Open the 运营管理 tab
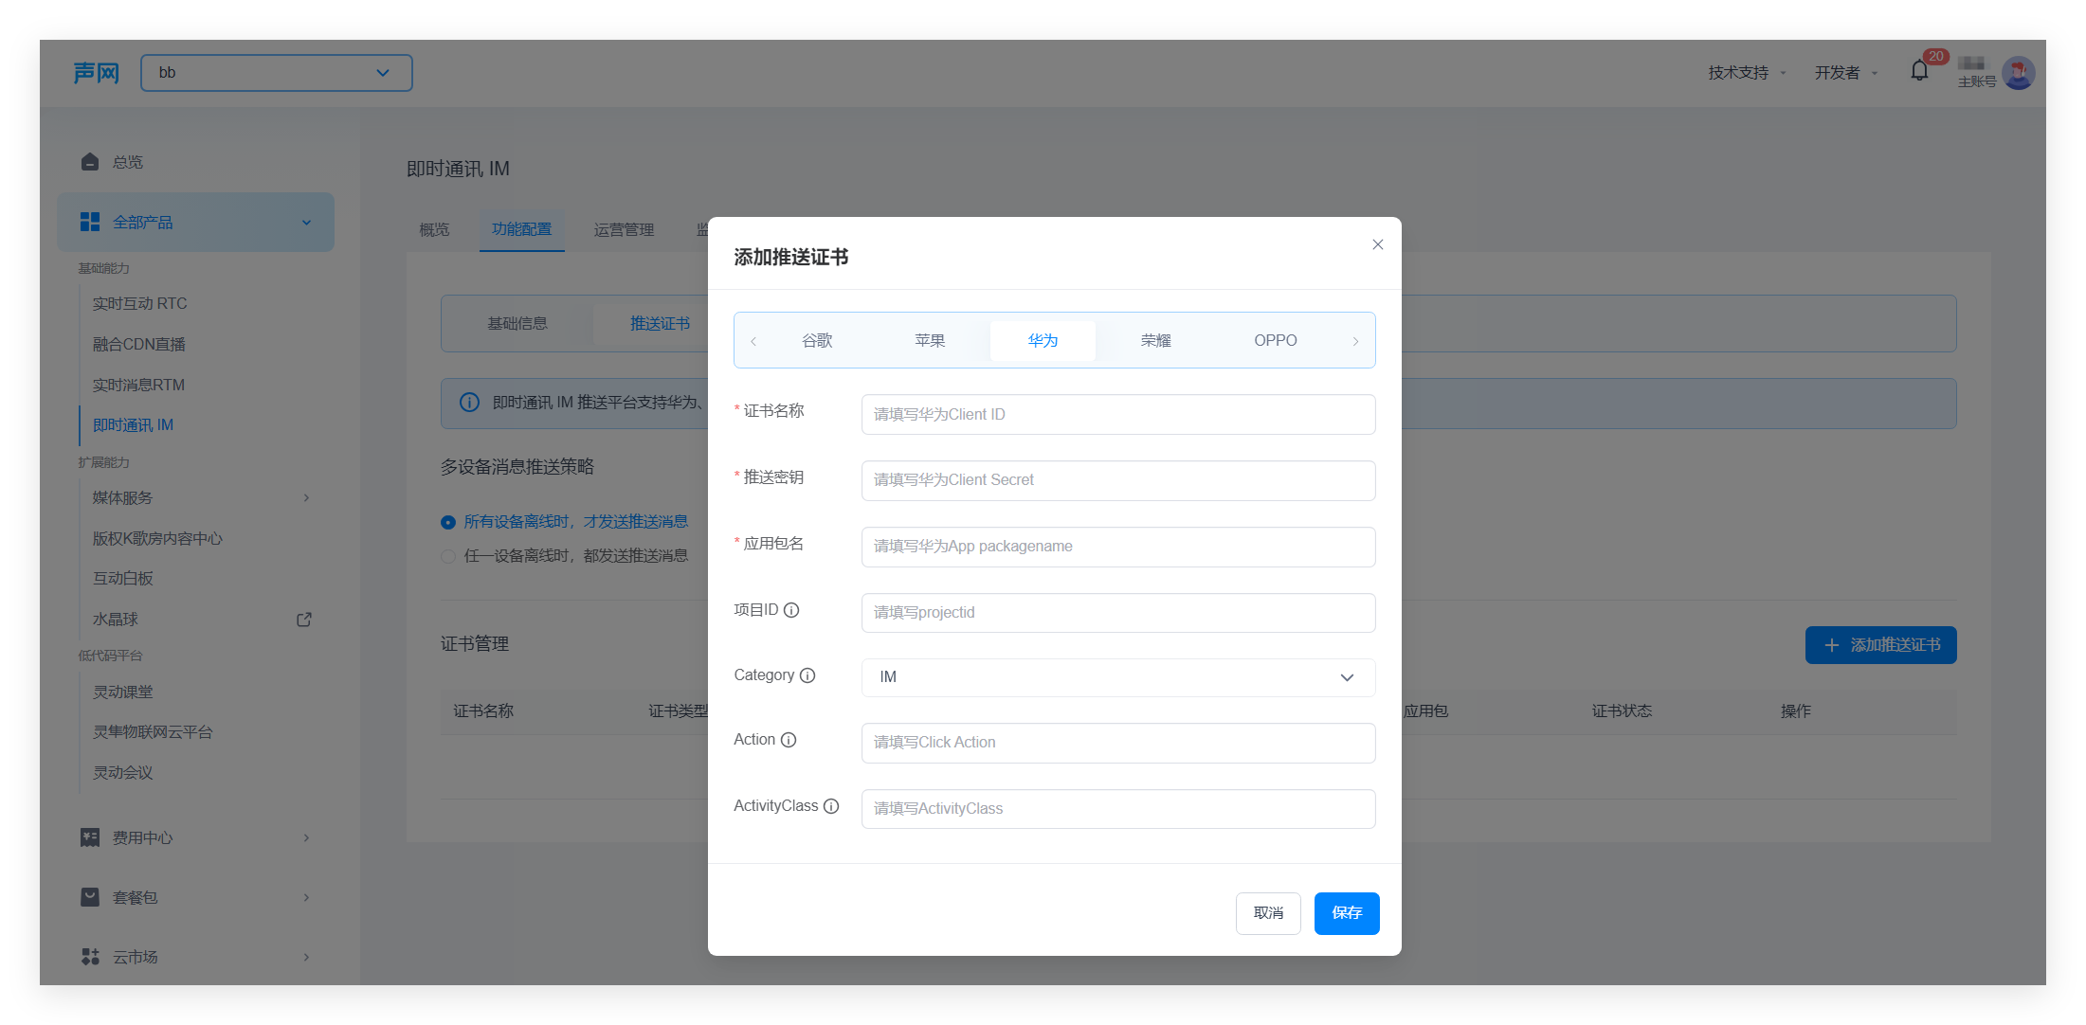 pos(624,230)
